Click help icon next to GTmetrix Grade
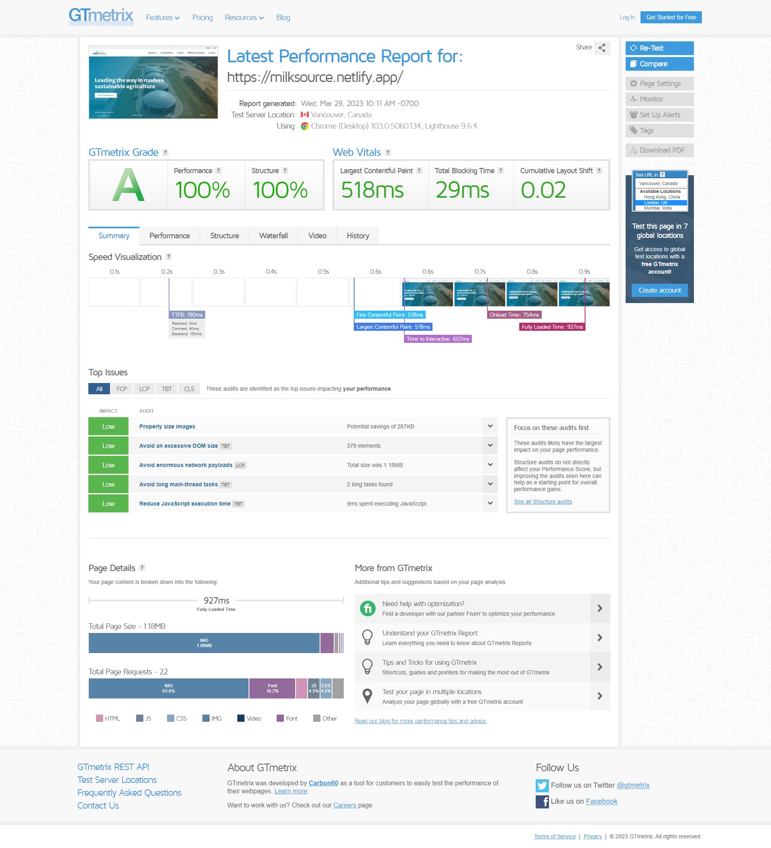 [165, 153]
